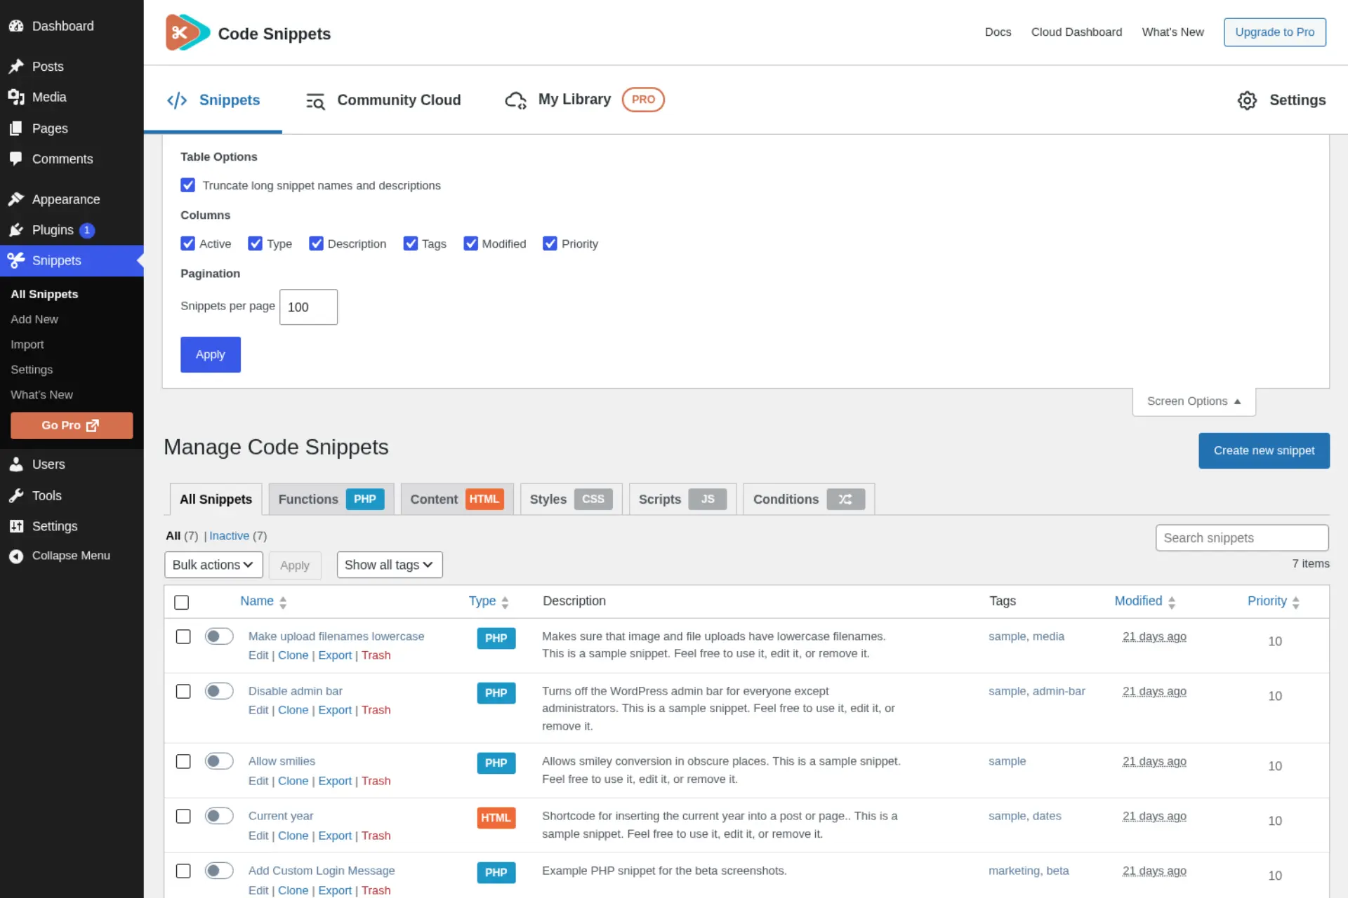This screenshot has height=898, width=1348.
Task: Filter by Inactive snippets link
Action: (229, 536)
